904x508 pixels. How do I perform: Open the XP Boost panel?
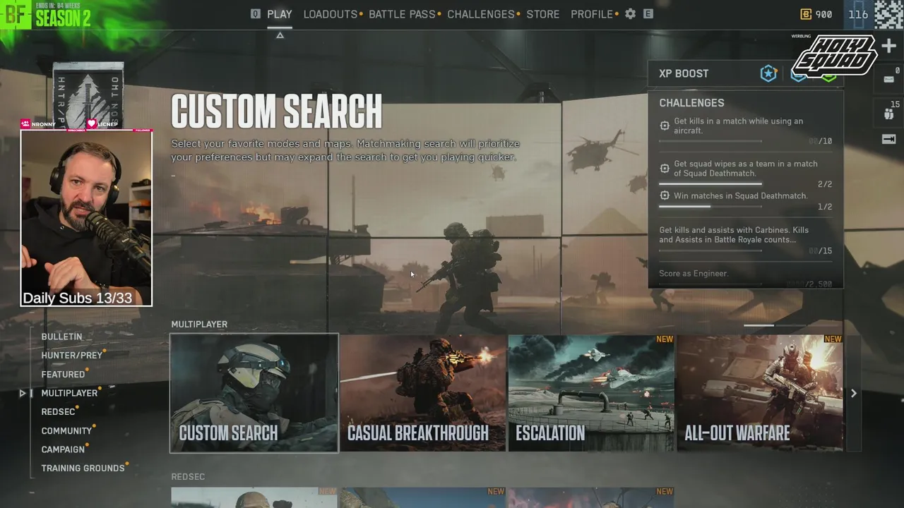[745, 73]
